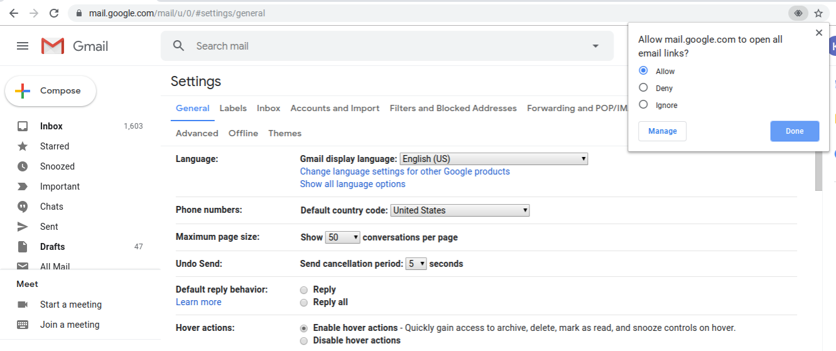836x351 pixels.
Task: Bookmark this page with the star icon
Action: click(818, 13)
